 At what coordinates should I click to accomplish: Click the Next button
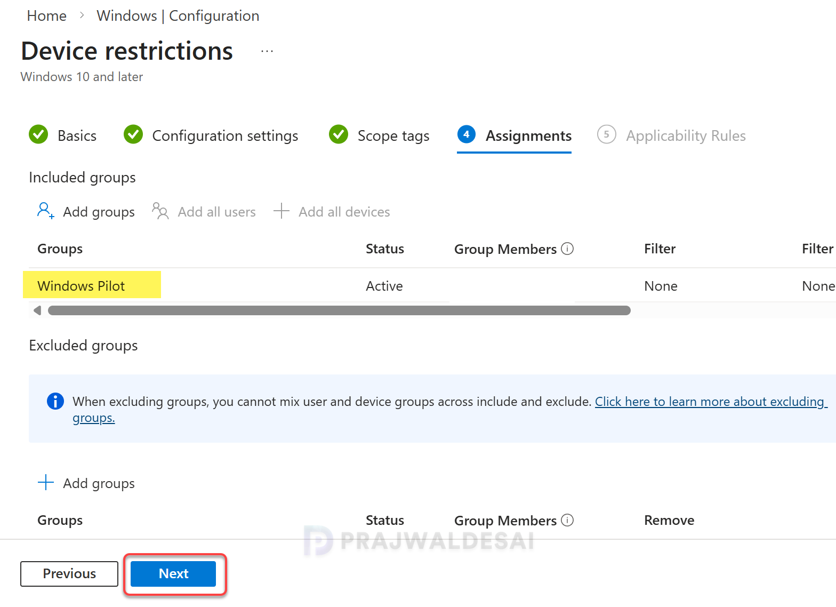point(173,573)
